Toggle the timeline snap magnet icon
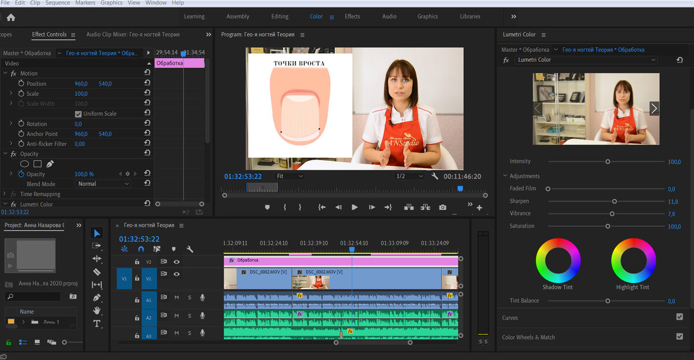 click(141, 249)
